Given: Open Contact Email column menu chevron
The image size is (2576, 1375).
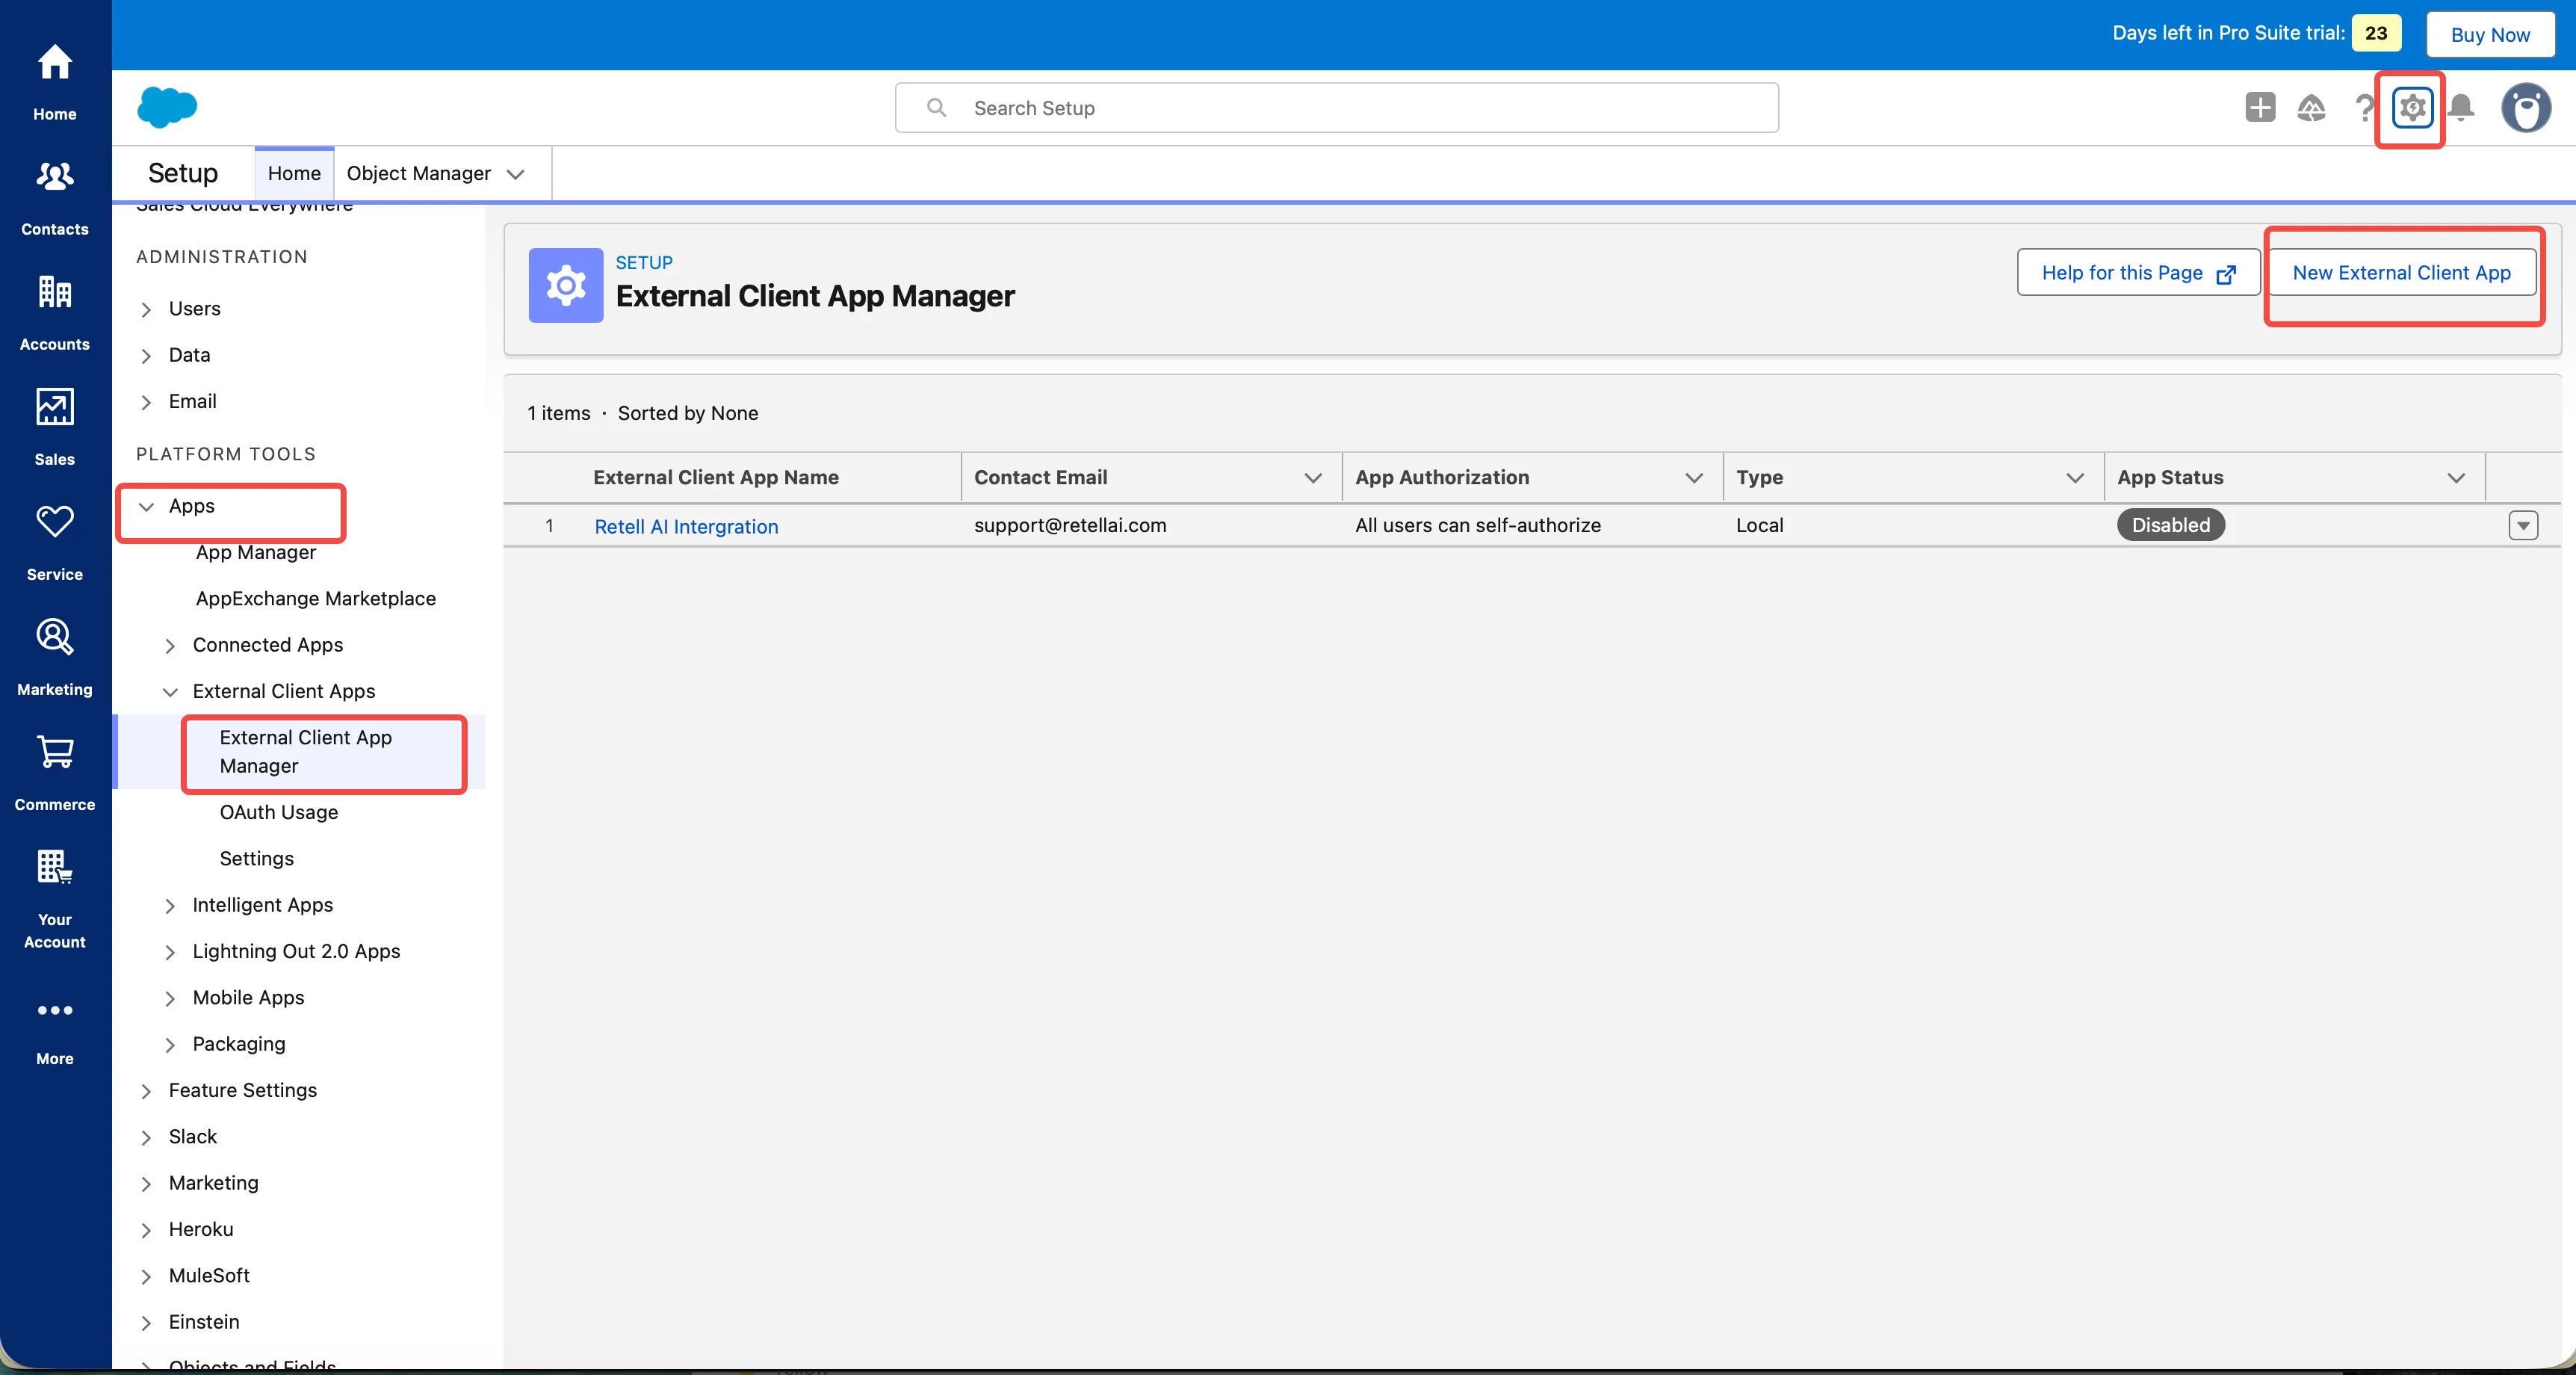Looking at the screenshot, I should click(1313, 478).
